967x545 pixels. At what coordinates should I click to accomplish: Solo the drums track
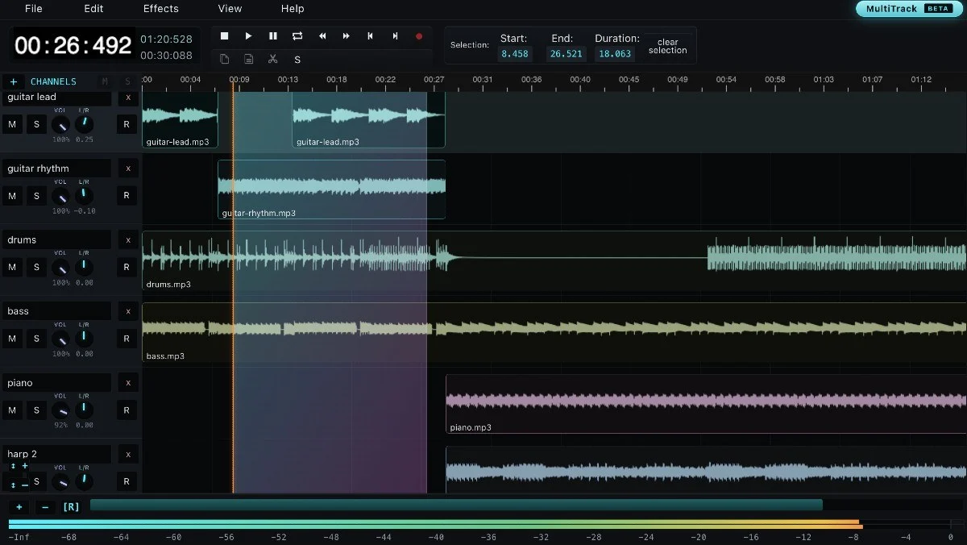36,267
